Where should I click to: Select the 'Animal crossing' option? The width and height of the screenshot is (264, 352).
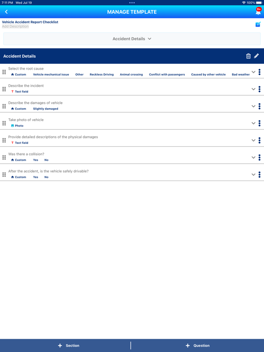[x=132, y=75]
